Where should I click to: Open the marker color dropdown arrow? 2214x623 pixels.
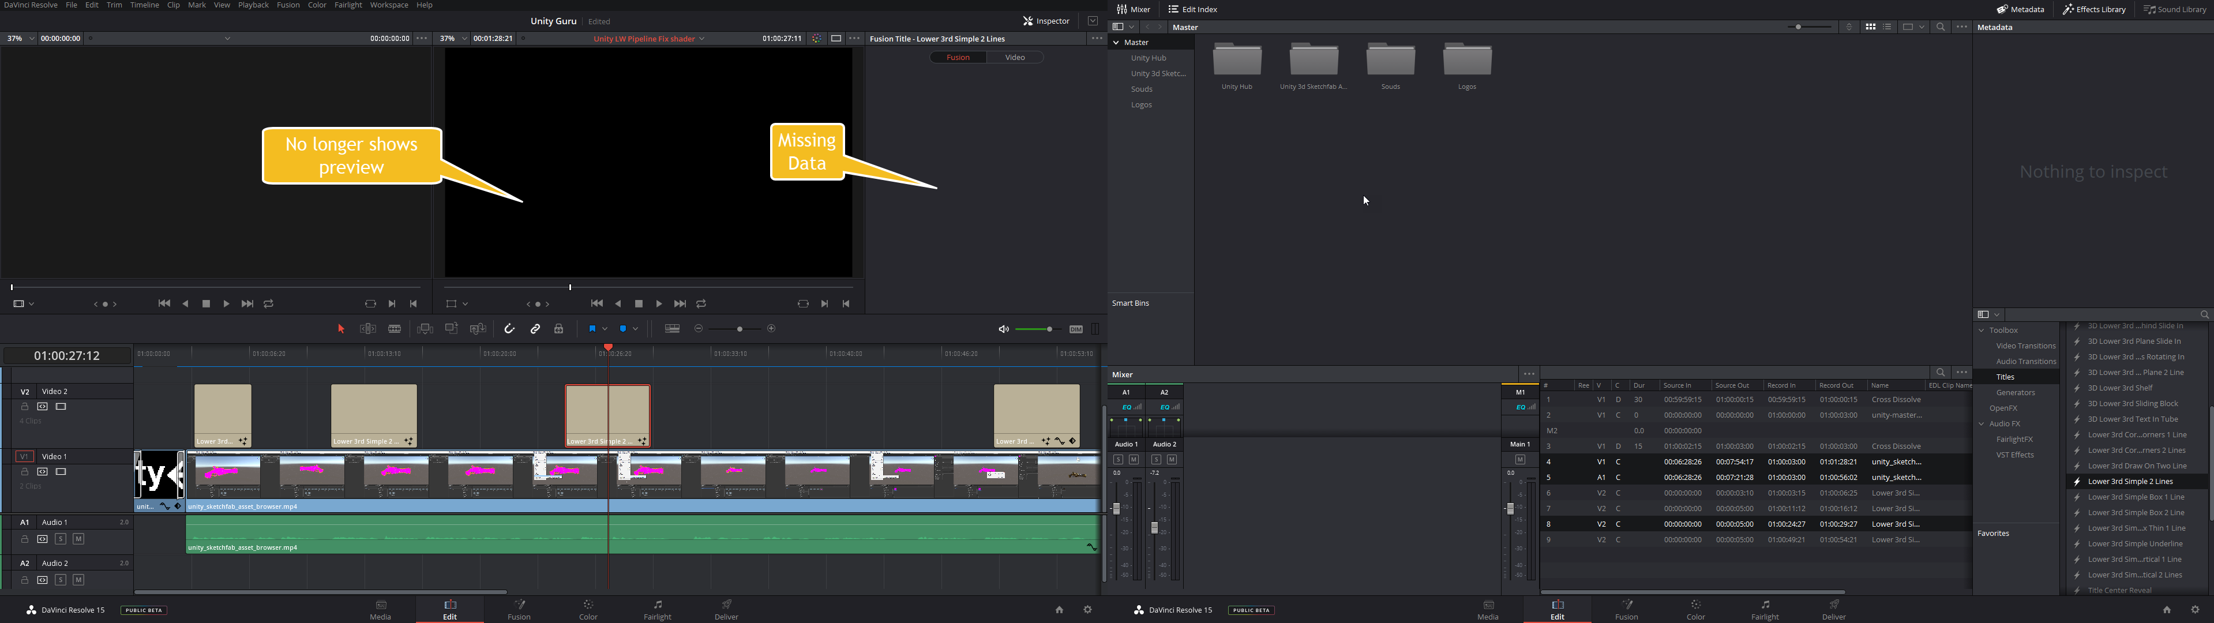635,329
